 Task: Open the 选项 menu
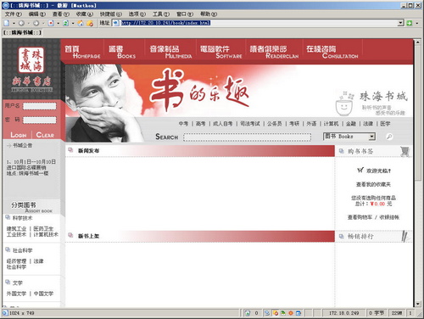coord(137,14)
